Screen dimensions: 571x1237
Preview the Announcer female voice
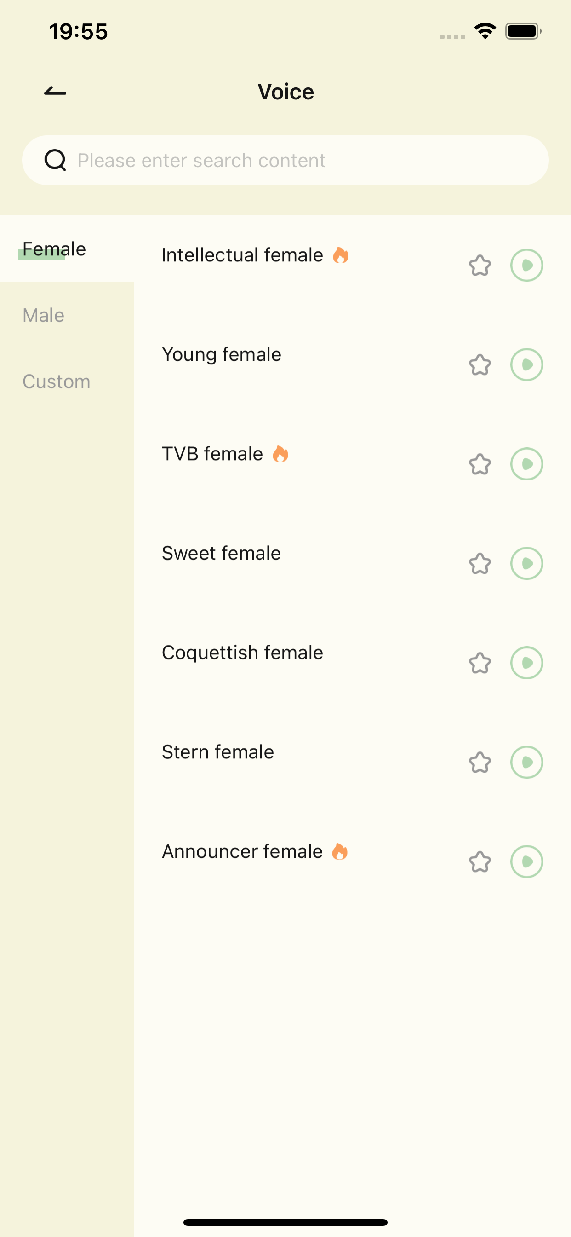[526, 861]
